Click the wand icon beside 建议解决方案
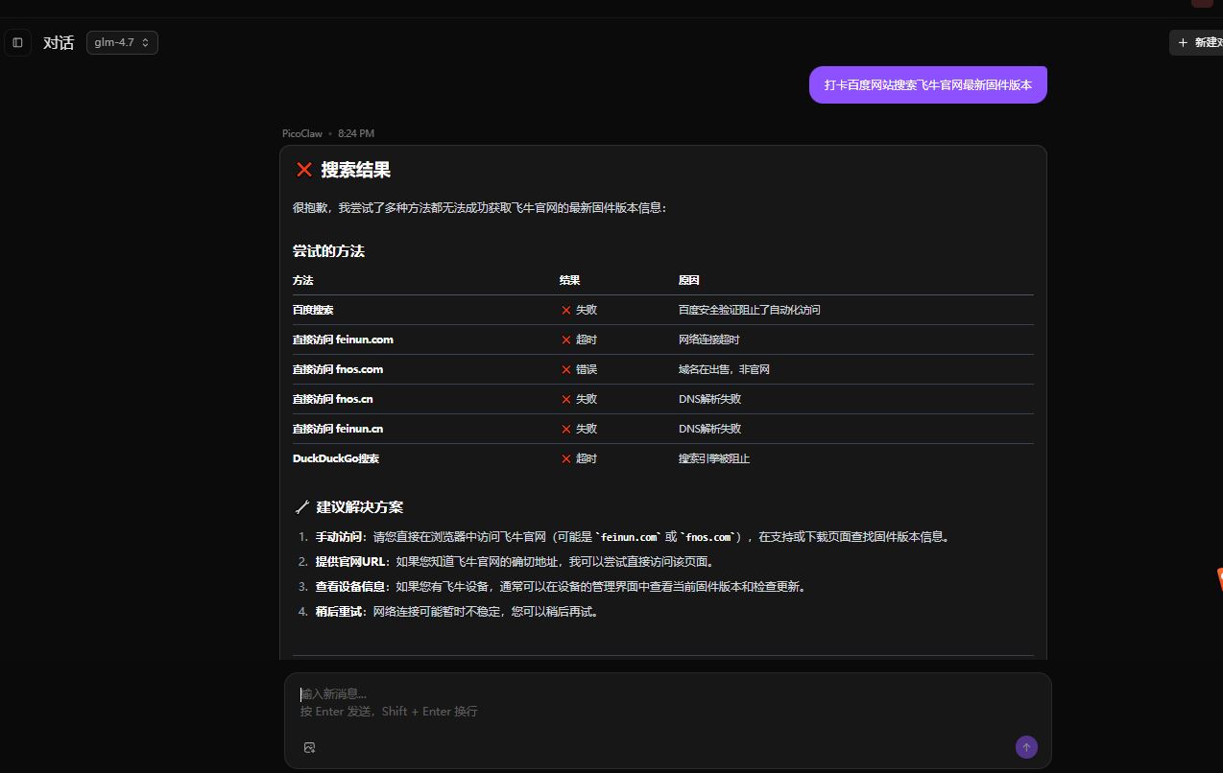The height and width of the screenshot is (773, 1223). coord(302,507)
